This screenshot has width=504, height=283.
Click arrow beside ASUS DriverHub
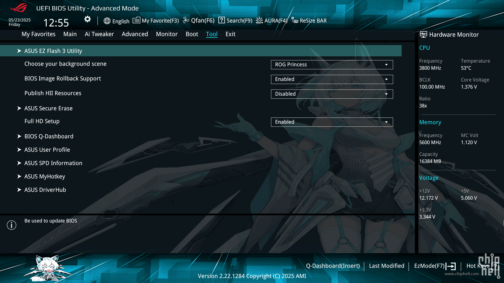pyautogui.click(x=19, y=190)
